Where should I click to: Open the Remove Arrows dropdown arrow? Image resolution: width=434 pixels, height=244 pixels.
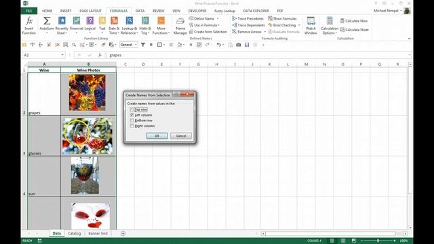pyautogui.click(x=264, y=32)
